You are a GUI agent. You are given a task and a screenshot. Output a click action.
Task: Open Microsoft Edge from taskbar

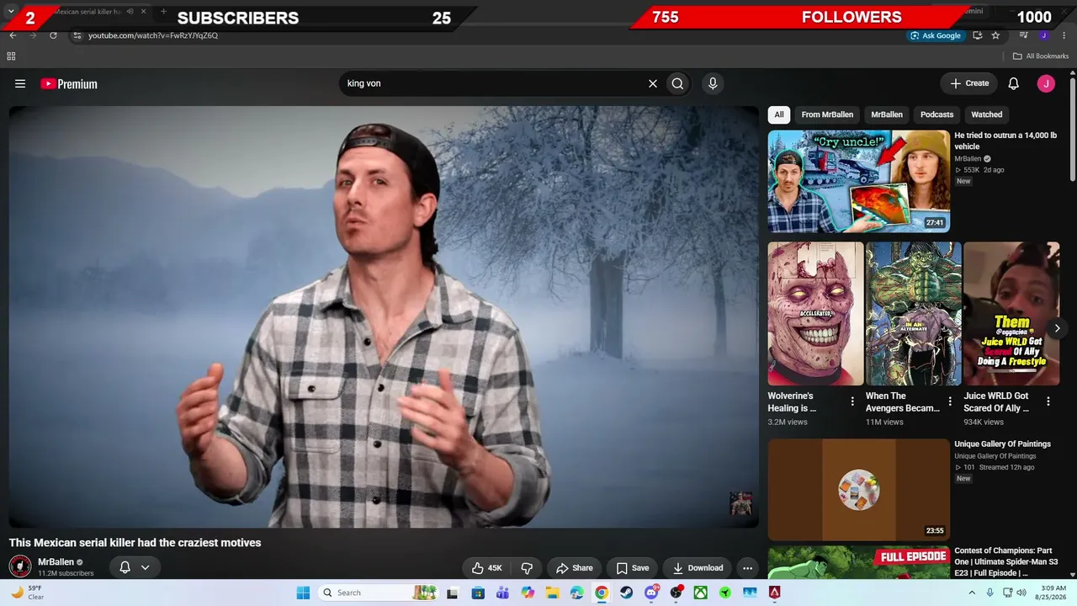576,593
